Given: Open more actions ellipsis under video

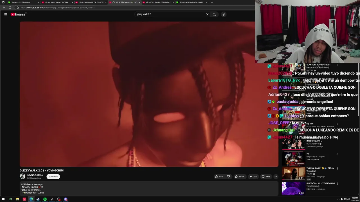Looking at the screenshot, I should (276, 177).
